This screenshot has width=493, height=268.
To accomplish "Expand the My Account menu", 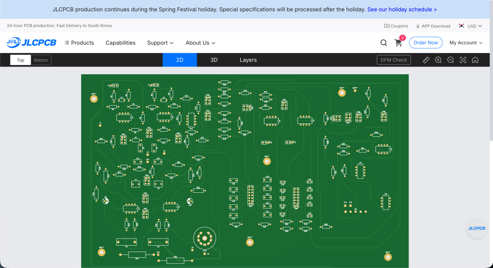I will coord(466,43).
